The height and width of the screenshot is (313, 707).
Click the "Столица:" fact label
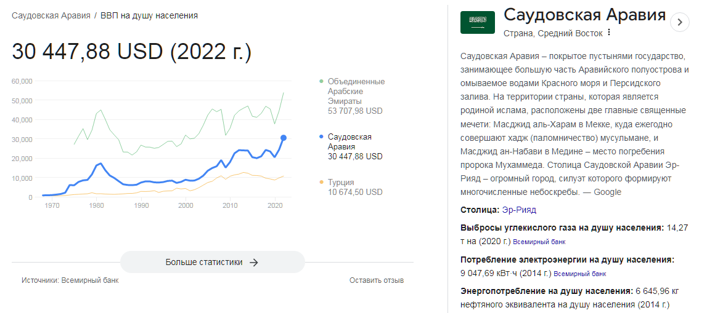click(480, 210)
